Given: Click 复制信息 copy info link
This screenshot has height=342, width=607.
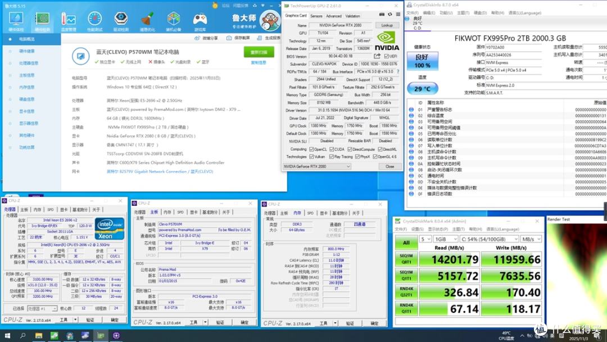Looking at the screenshot, I should pyautogui.click(x=259, y=62).
